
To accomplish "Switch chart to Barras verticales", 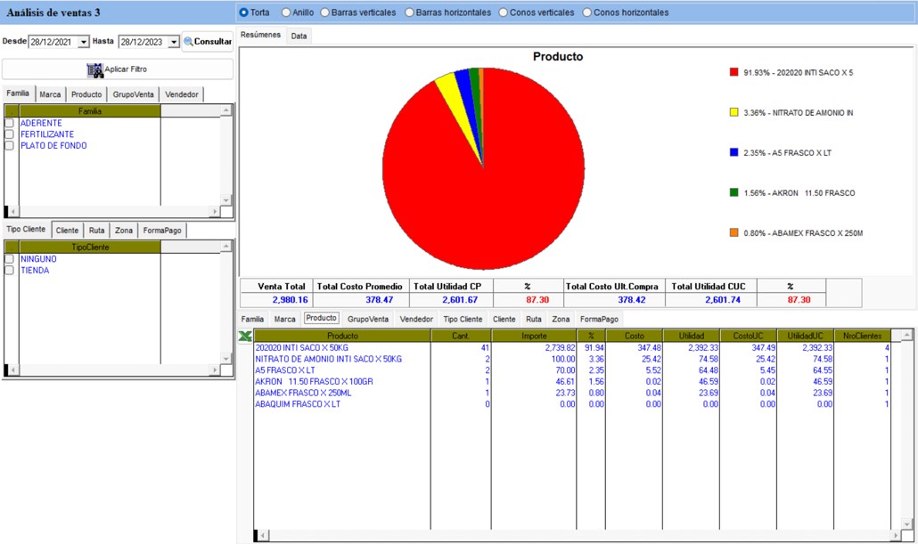I will pos(324,12).
